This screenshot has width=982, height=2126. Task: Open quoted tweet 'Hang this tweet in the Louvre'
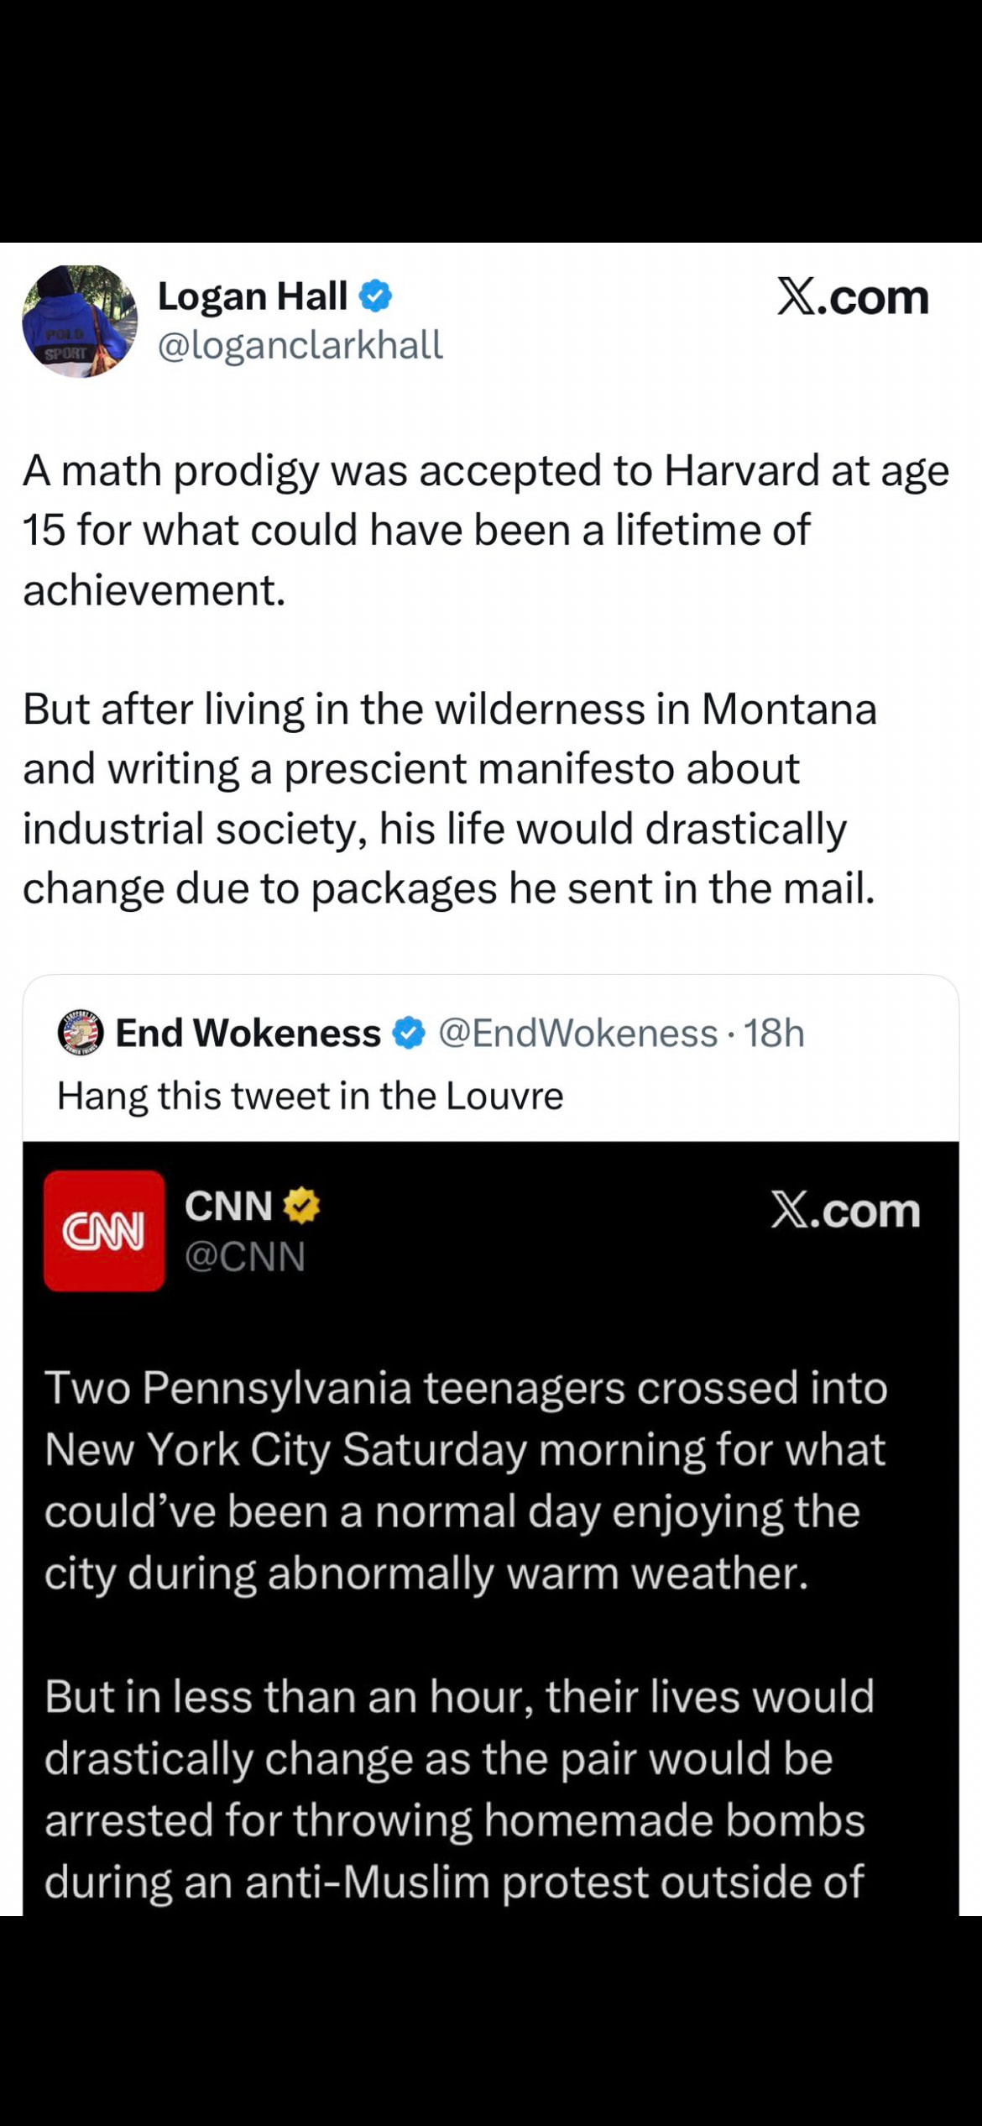pyautogui.click(x=310, y=1096)
